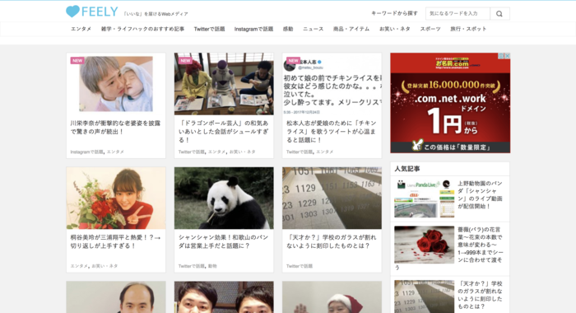Screen dimensions: 576x313
Task: Go to the ニュース category
Action: tap(313, 29)
